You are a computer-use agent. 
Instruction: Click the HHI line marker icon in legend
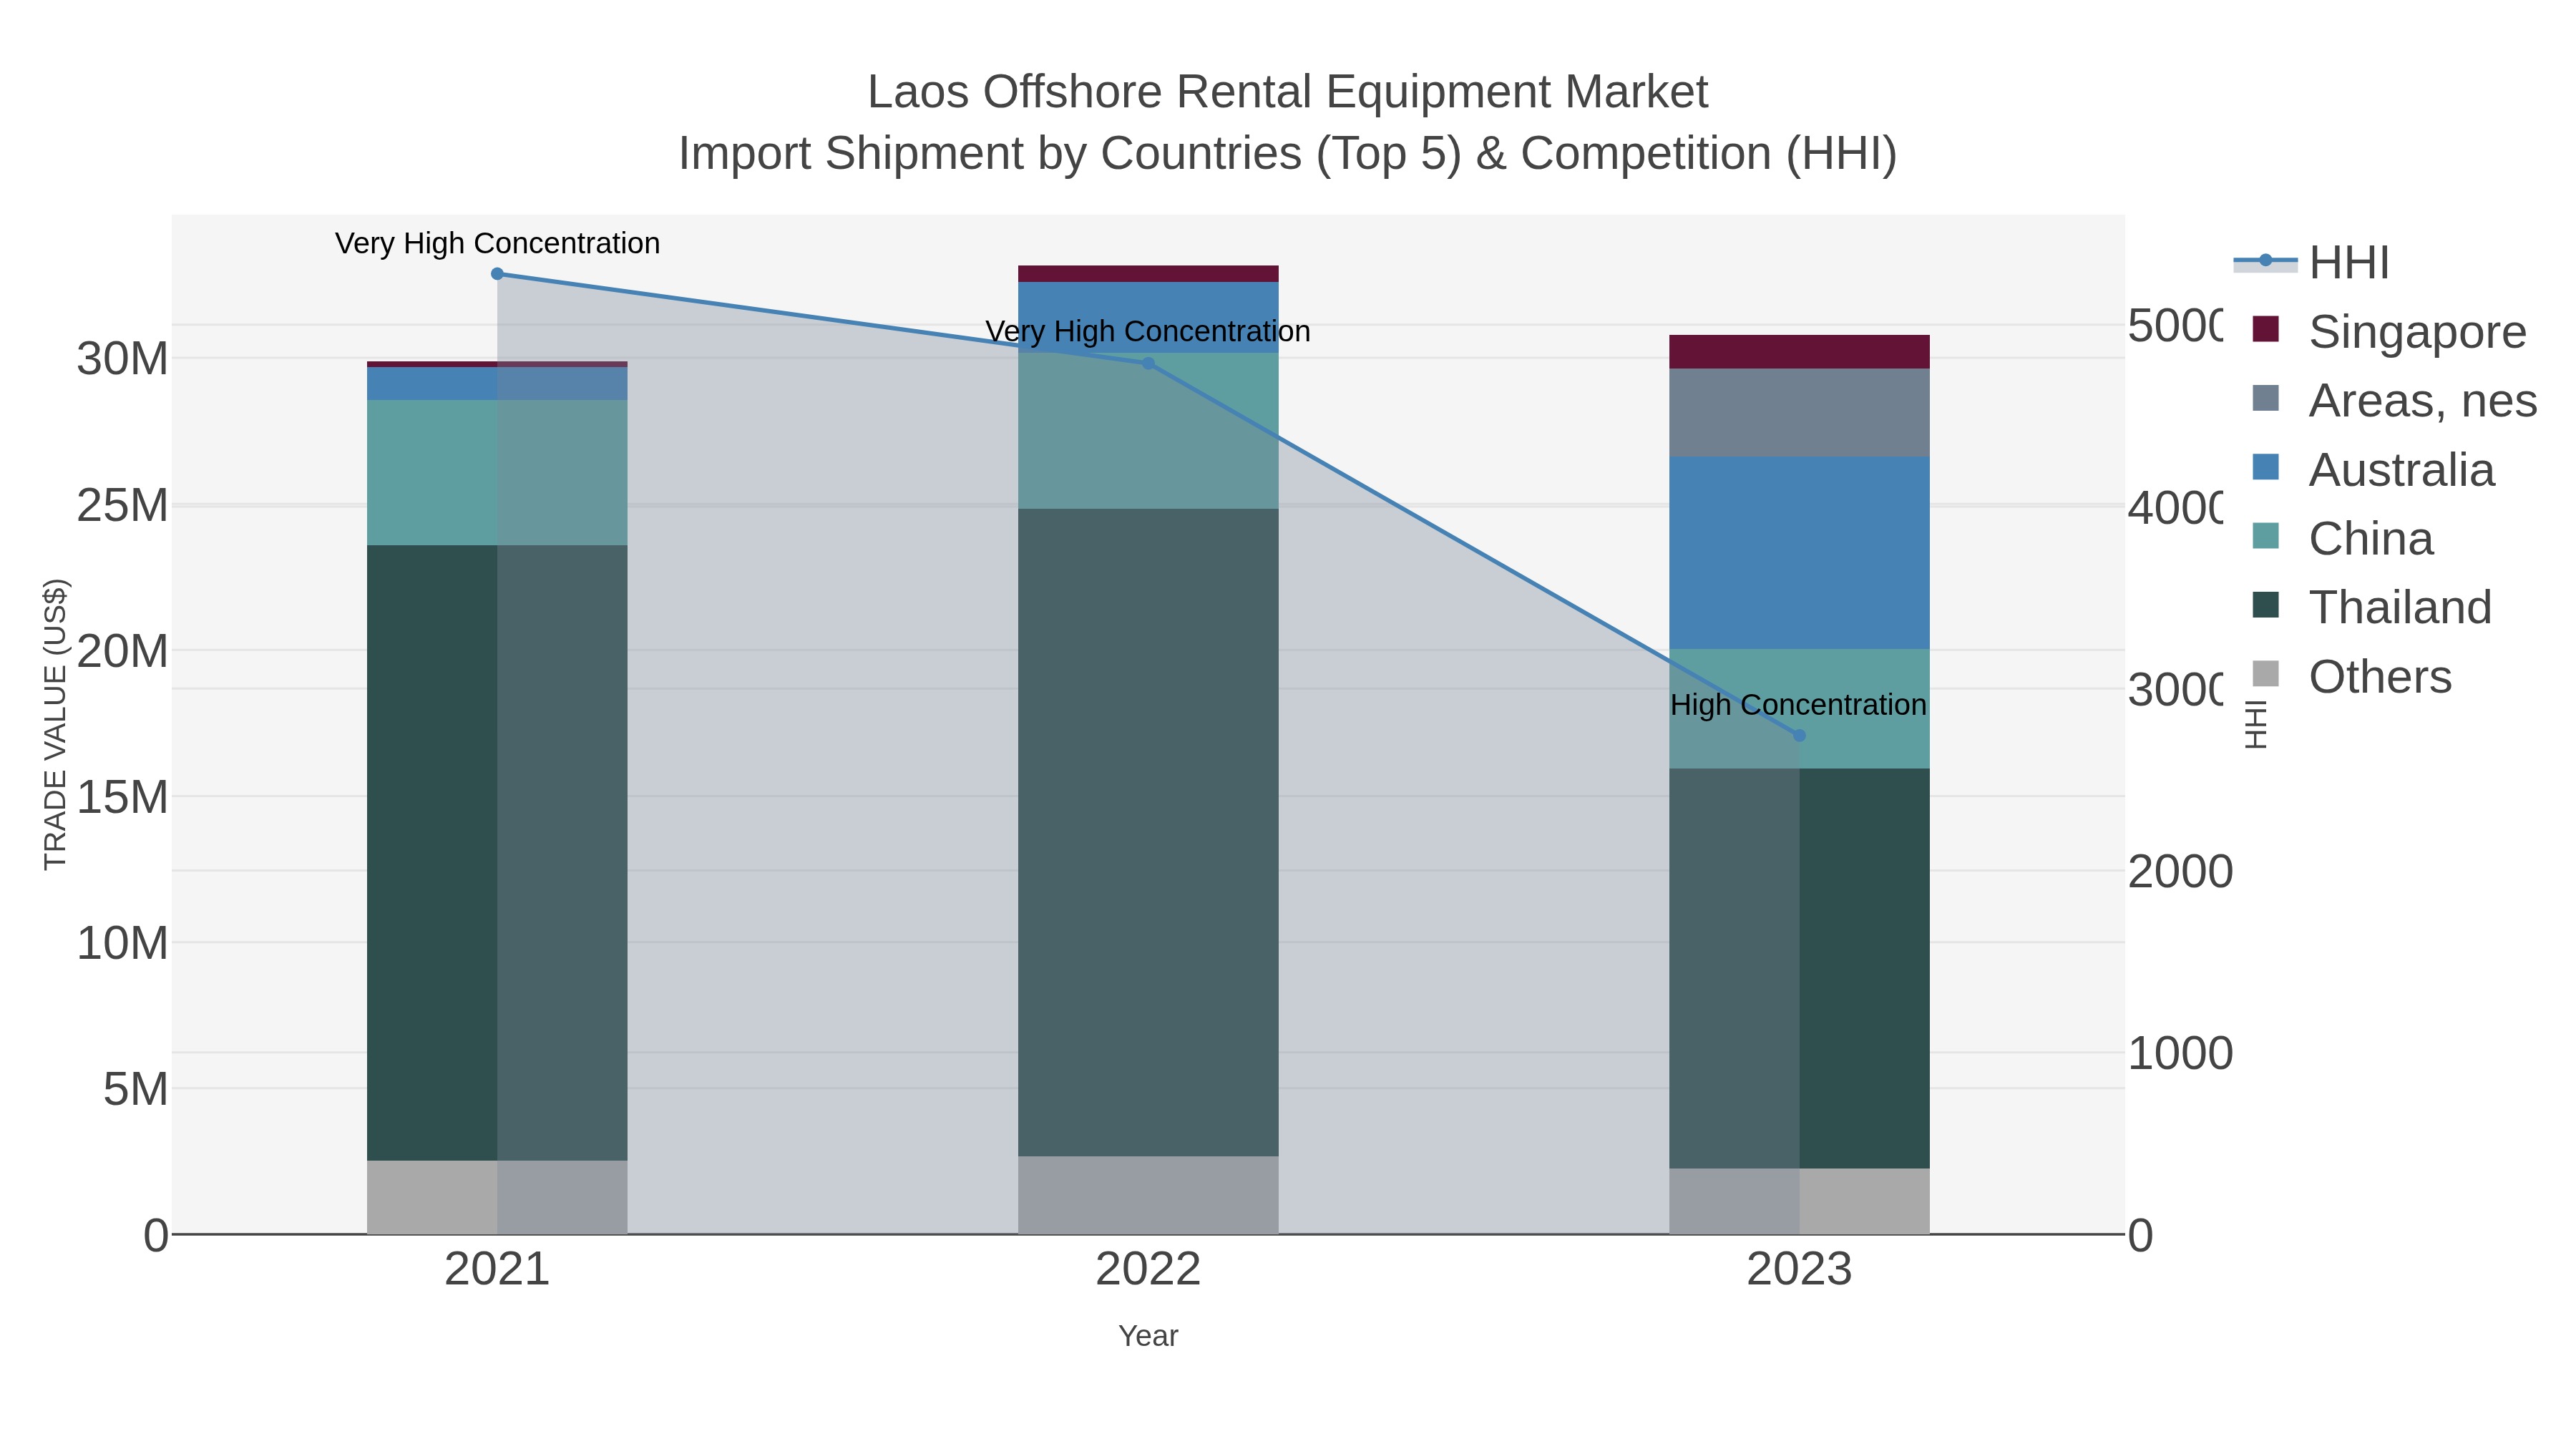coord(2265,261)
